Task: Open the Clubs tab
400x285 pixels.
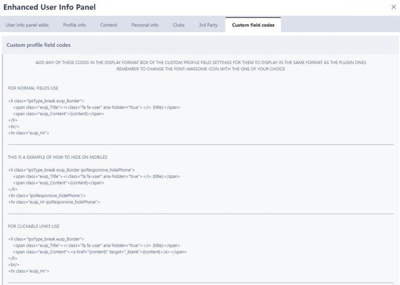Action: pyautogui.click(x=179, y=25)
